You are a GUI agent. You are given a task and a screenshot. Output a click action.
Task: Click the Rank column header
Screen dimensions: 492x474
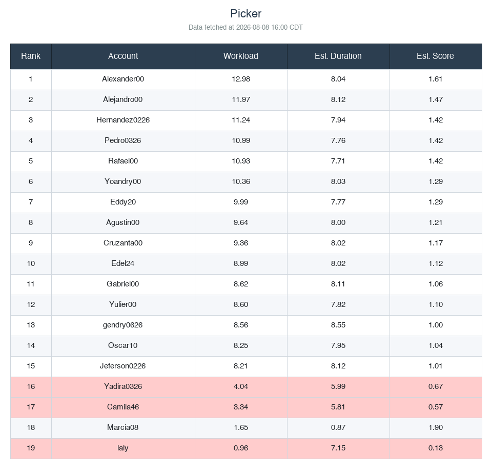click(x=31, y=56)
